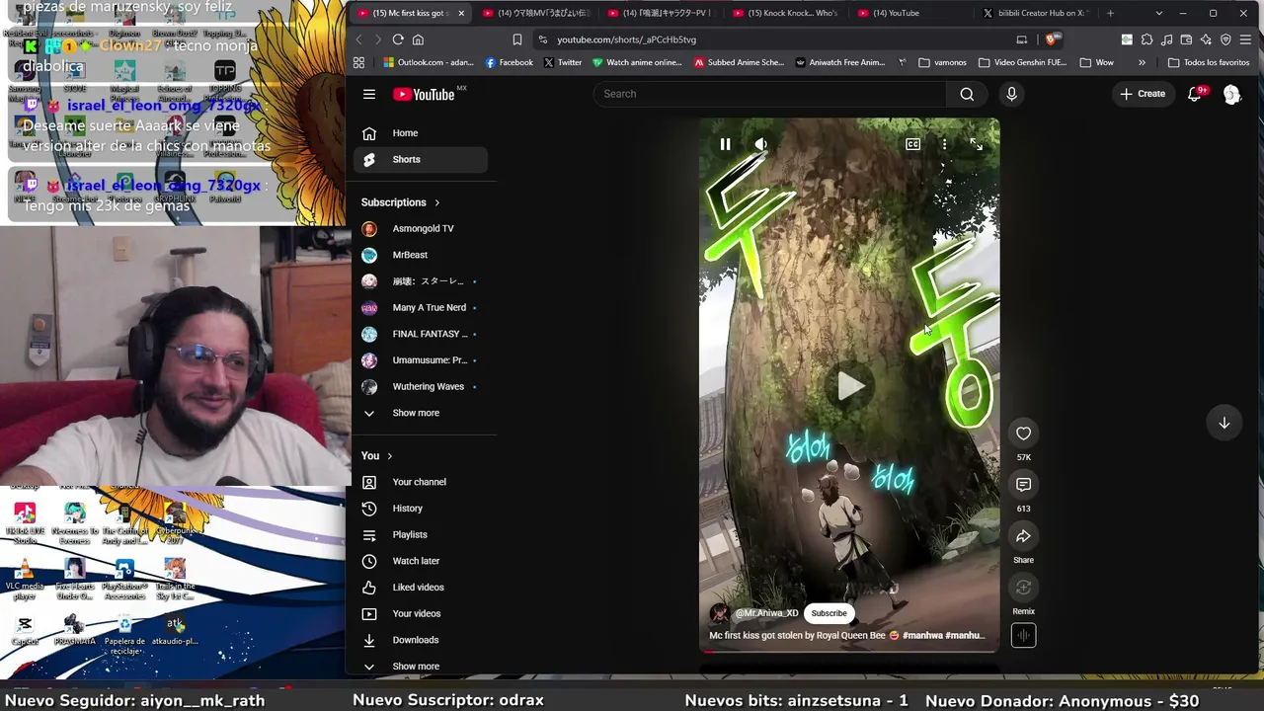Switch to the Knock Knock browser tab
The image size is (1264, 711).
point(784,13)
